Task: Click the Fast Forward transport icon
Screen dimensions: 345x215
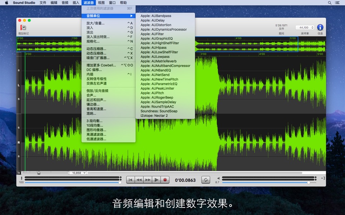Action: (148, 180)
